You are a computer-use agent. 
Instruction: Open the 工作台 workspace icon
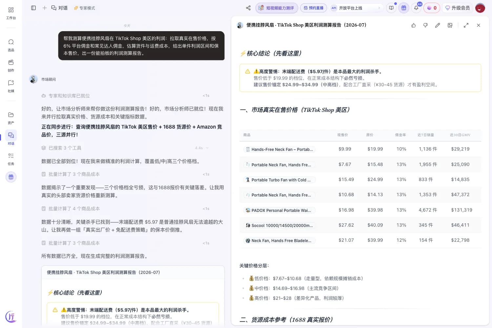coord(11,13)
